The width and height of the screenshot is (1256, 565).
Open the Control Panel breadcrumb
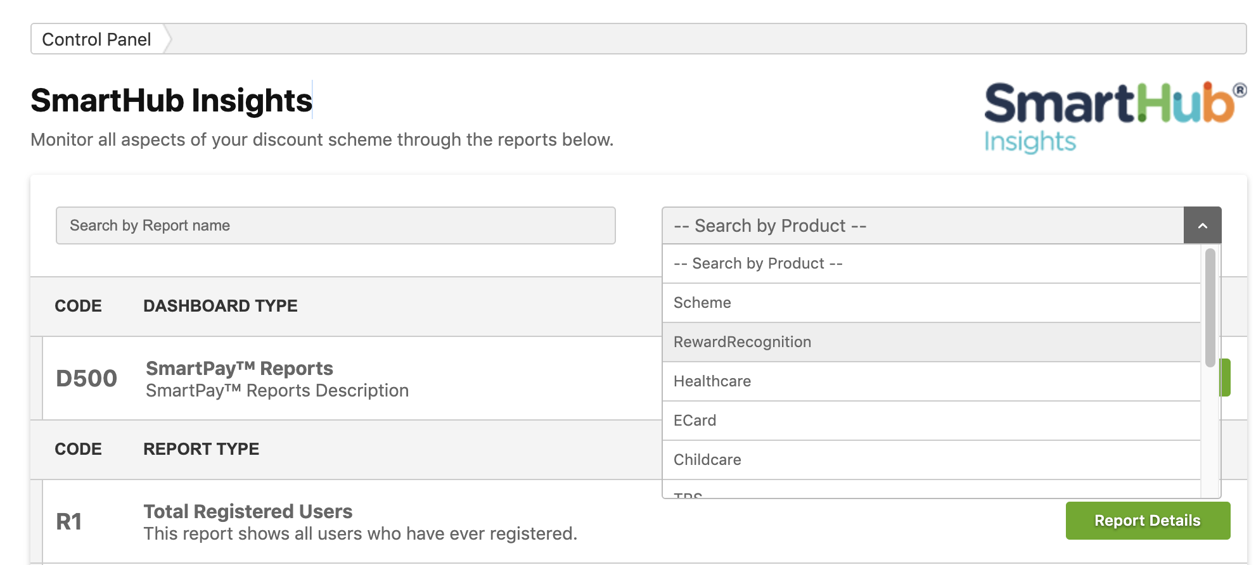click(x=96, y=39)
